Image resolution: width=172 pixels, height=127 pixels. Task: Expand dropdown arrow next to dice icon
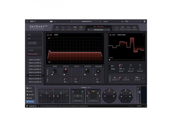click(x=56, y=21)
